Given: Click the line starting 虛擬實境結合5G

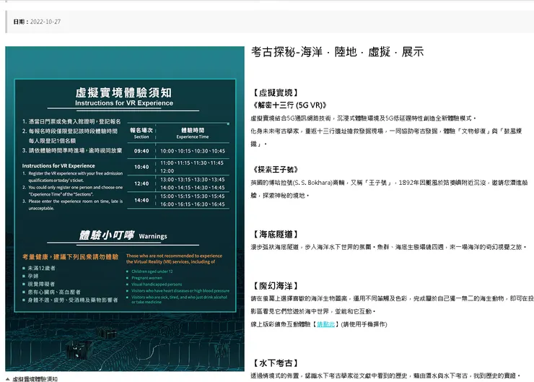Looking at the screenshot, I should pyautogui.click(x=364, y=118).
